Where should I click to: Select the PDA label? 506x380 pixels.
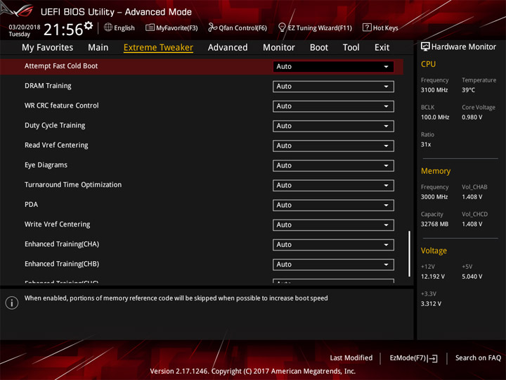[x=31, y=205]
